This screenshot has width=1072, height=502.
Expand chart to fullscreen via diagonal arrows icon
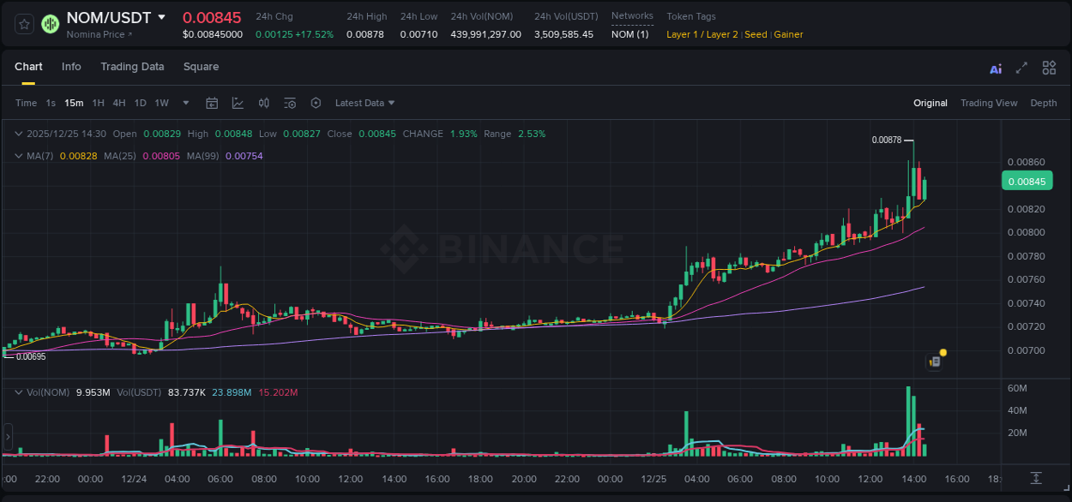tap(1021, 67)
